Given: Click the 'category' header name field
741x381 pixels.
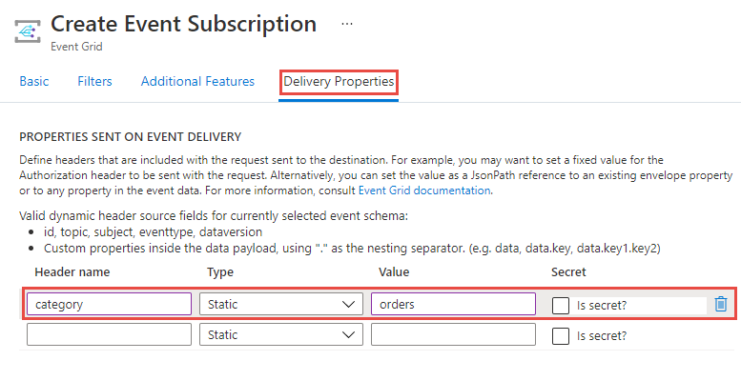Looking at the screenshot, I should tap(109, 304).
